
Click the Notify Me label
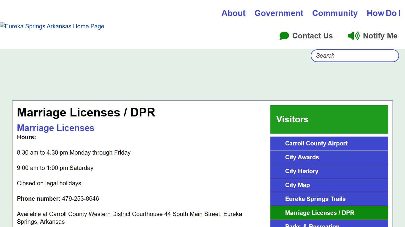pyautogui.click(x=380, y=36)
